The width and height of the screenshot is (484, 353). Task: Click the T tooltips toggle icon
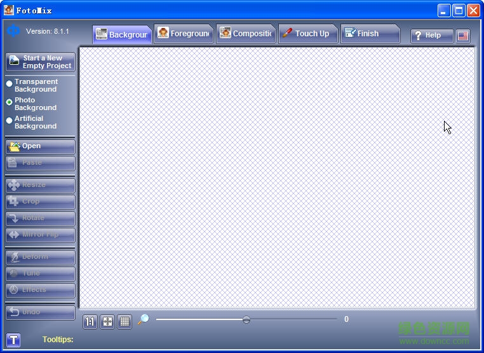click(13, 340)
